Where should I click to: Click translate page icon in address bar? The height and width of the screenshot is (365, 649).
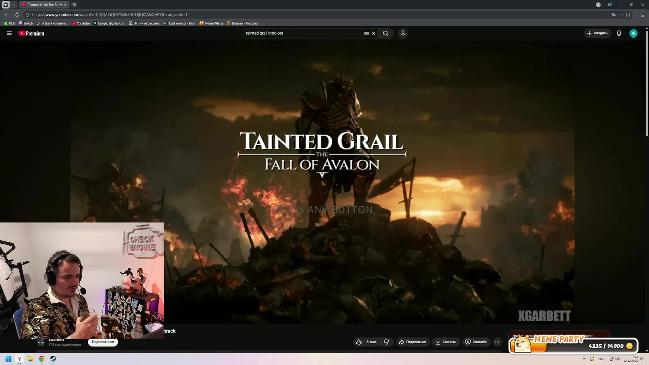click(614, 15)
